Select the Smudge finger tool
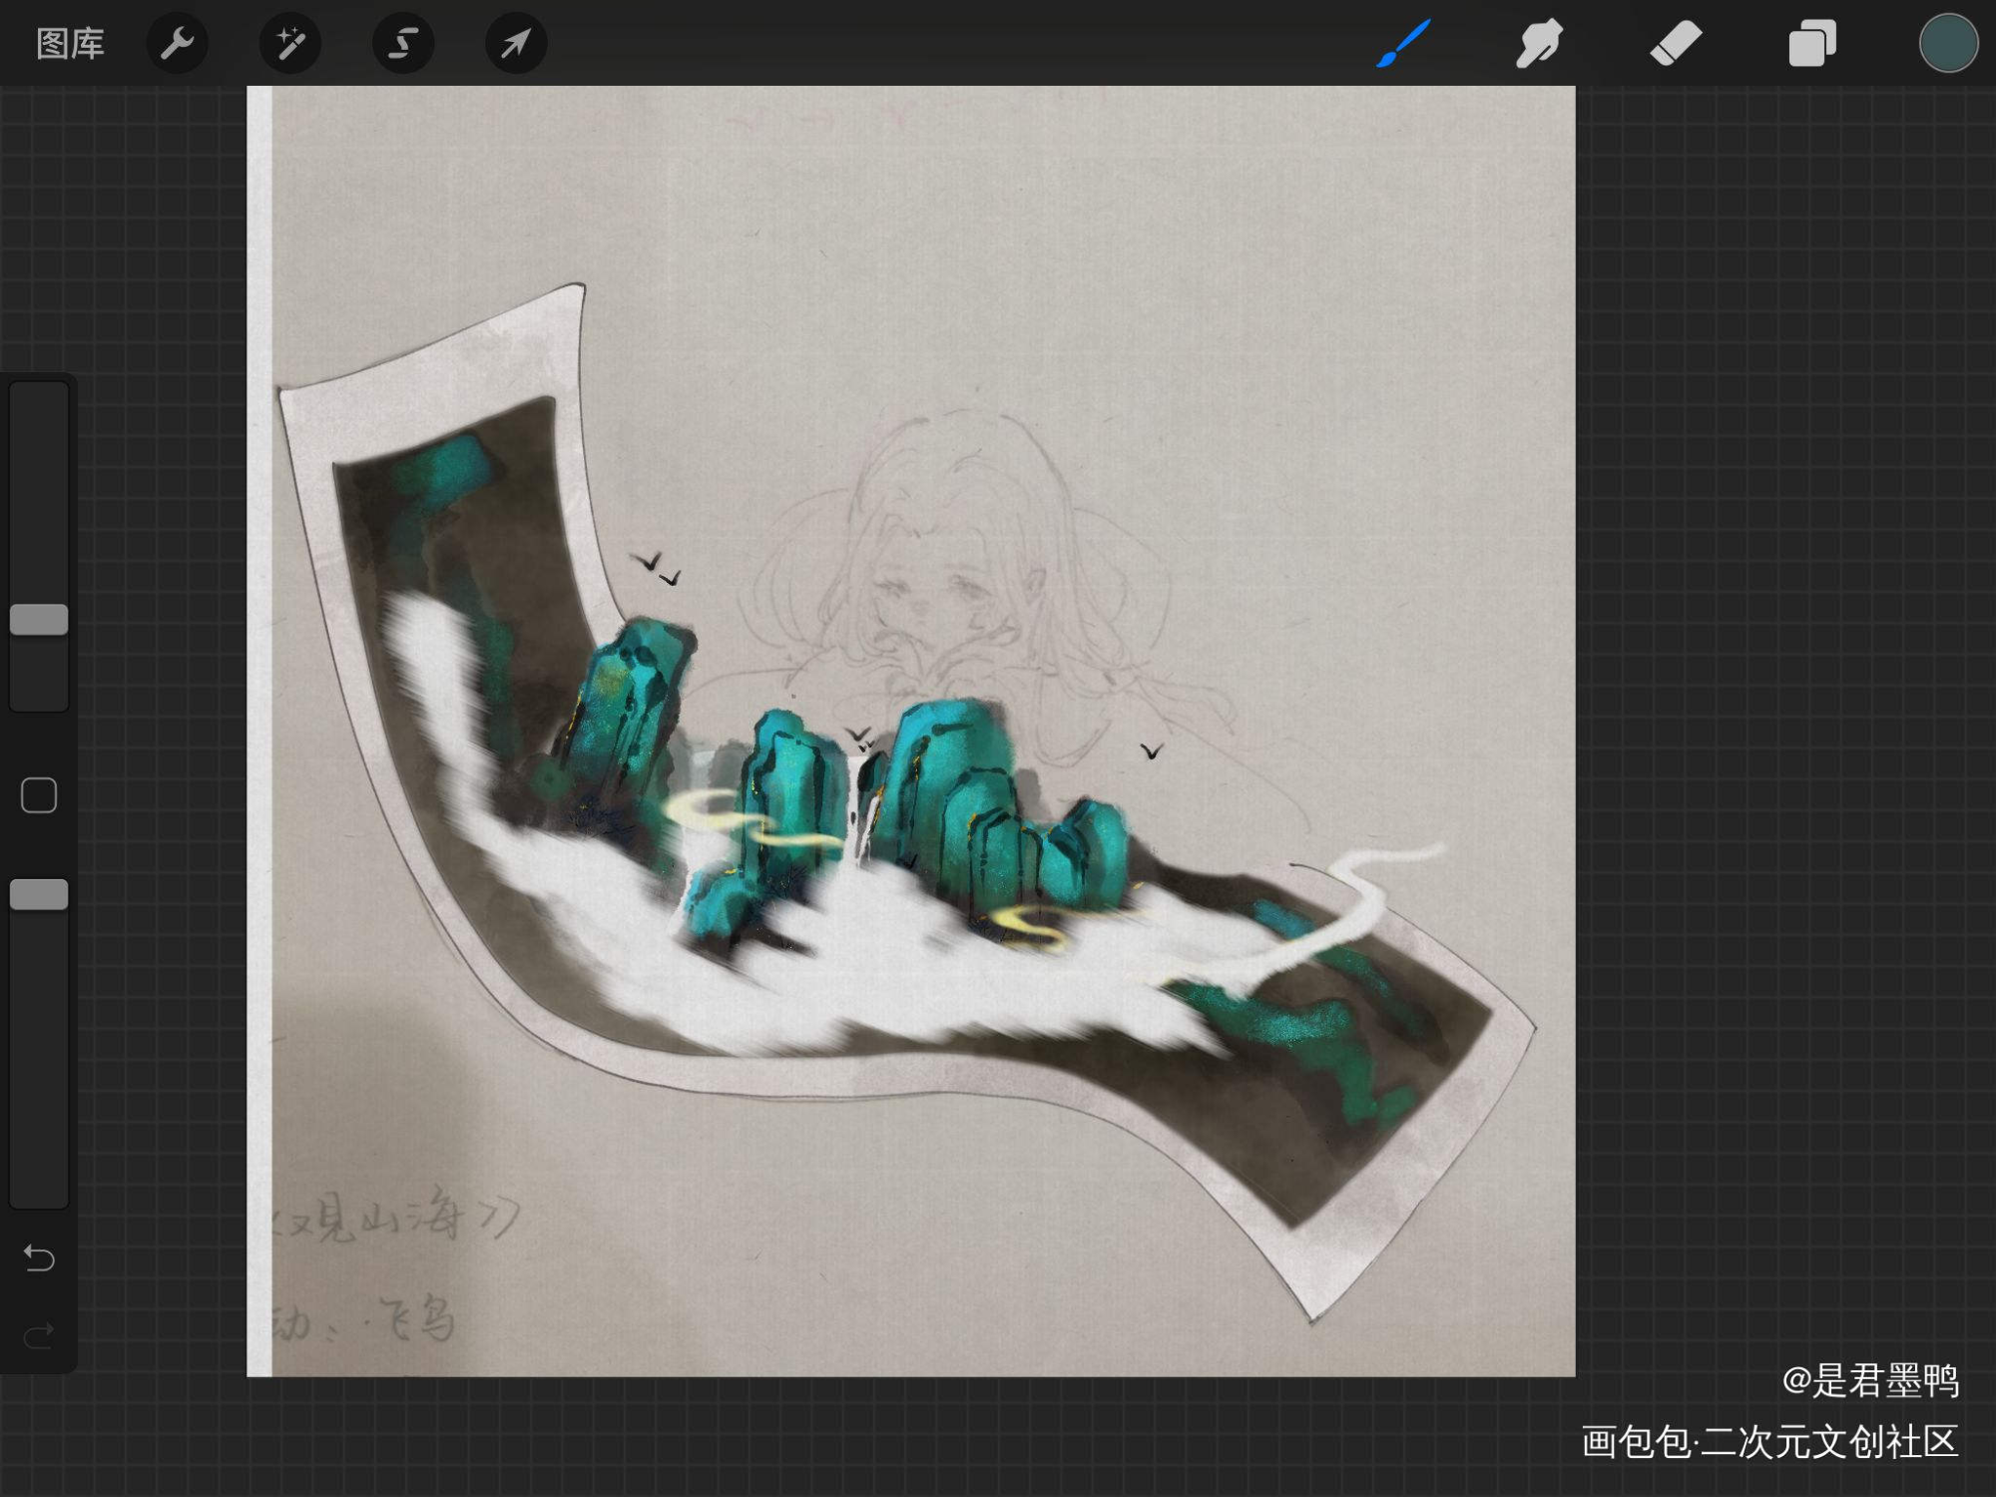Screen dimensions: 1996x1497 [x=1539, y=44]
